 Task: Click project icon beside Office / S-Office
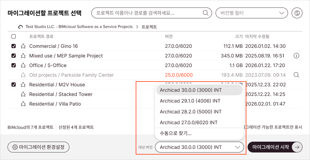point(23,65)
